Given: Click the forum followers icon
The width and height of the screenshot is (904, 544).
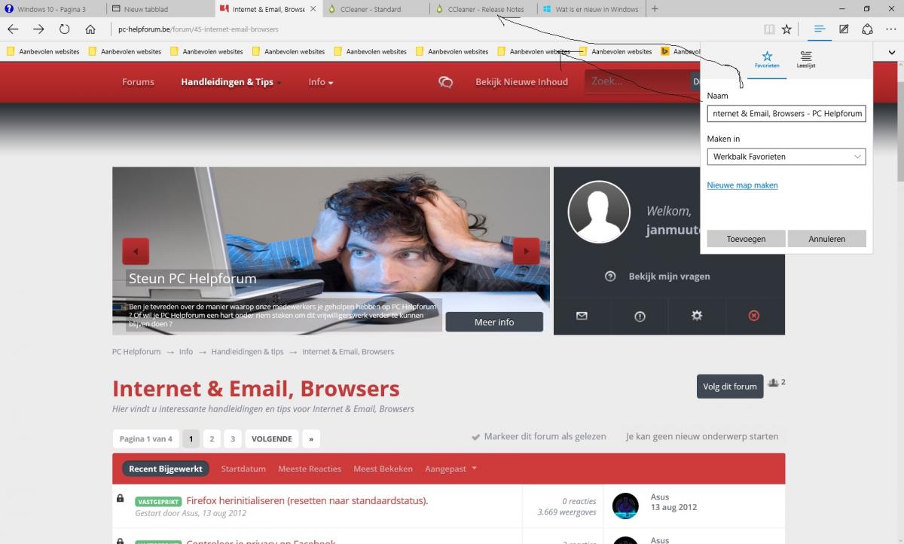Looking at the screenshot, I should pyautogui.click(x=773, y=383).
